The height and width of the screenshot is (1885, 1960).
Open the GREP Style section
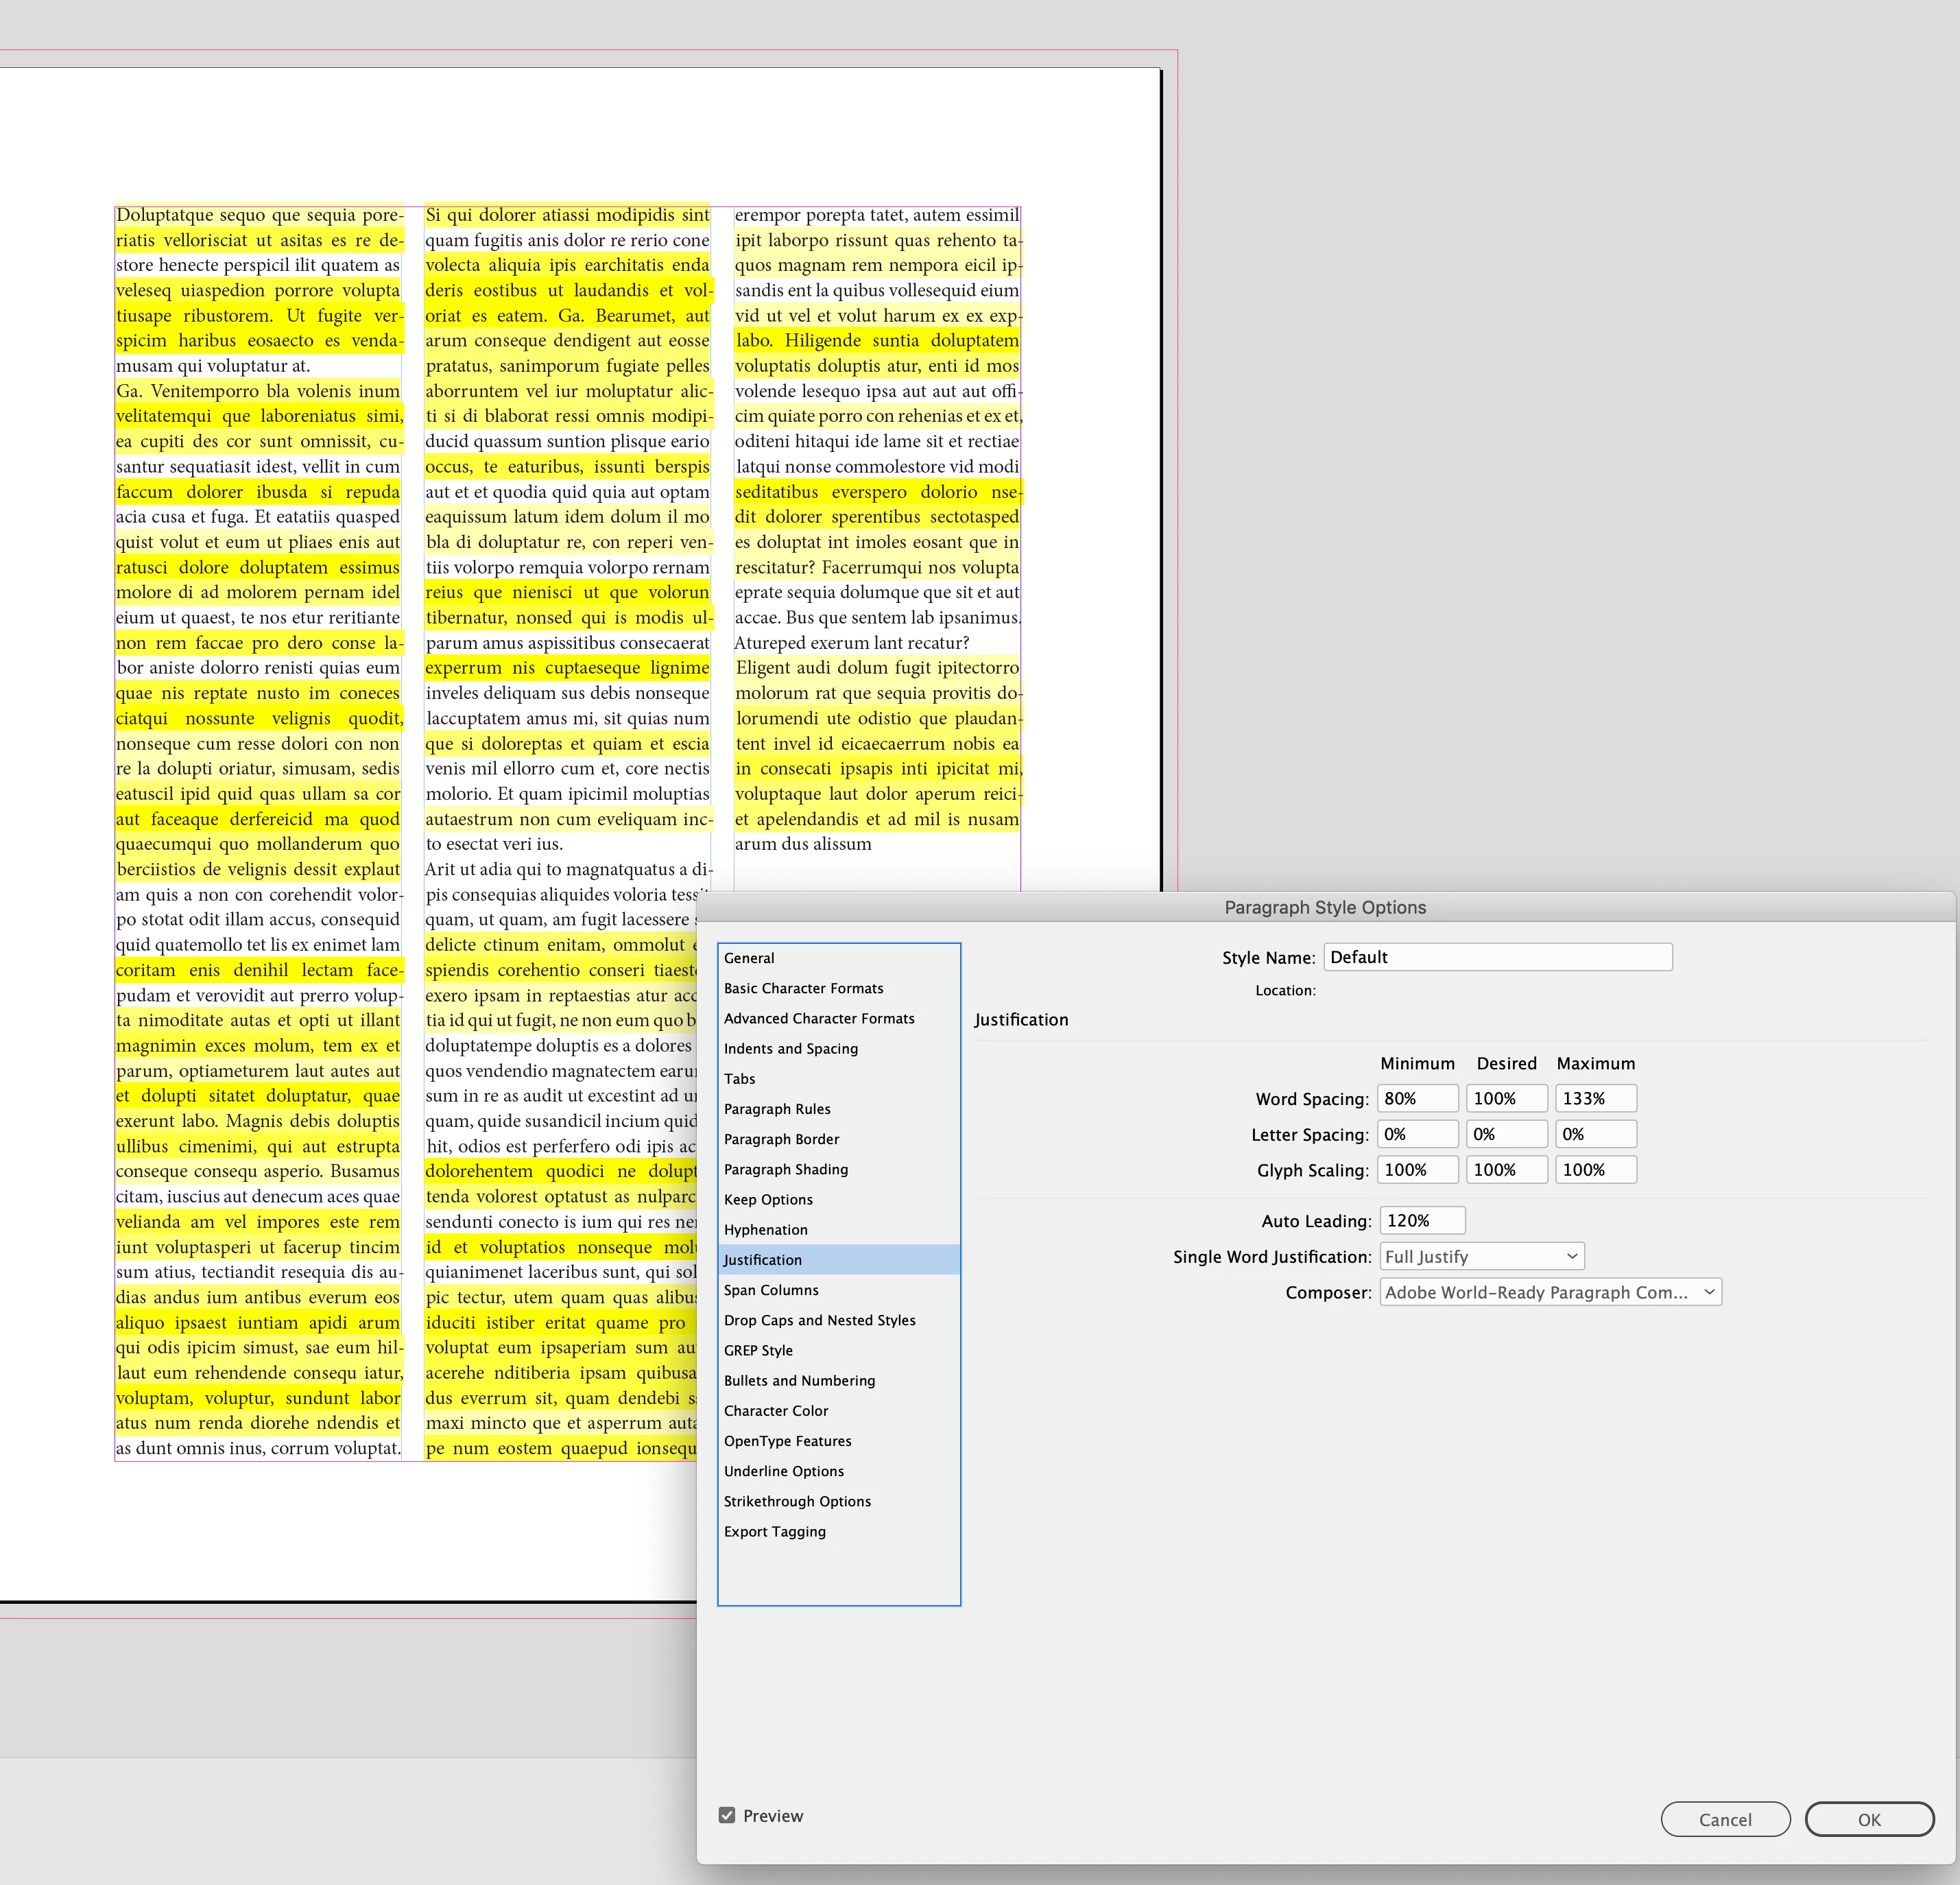[x=758, y=1350]
